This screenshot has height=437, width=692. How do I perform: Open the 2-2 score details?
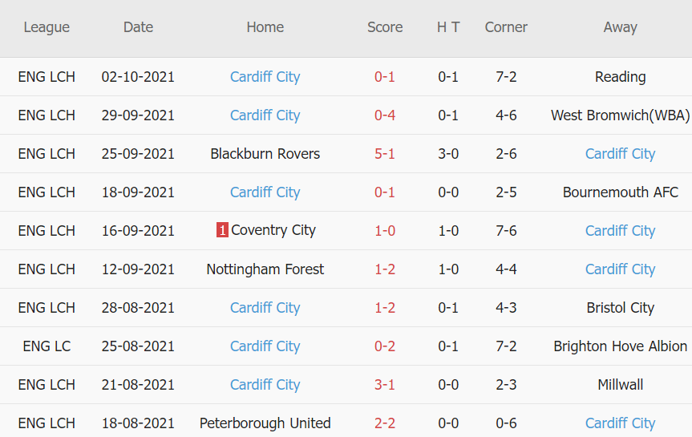[x=385, y=423]
